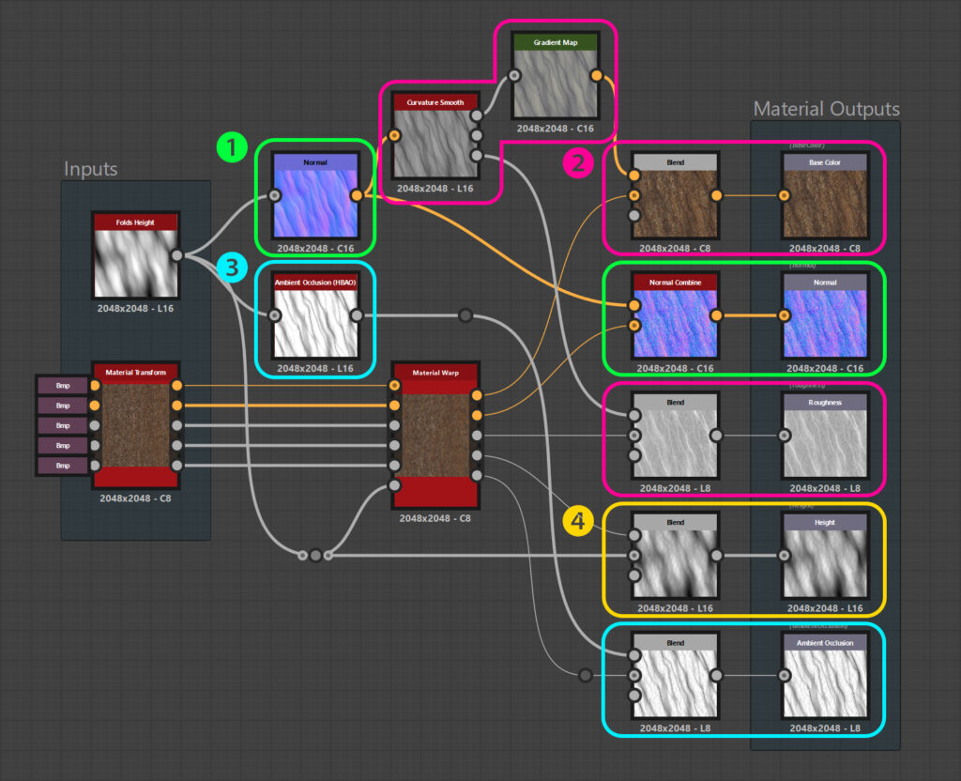961x781 pixels.
Task: Click the Material Outputs frame title
Action: coord(826,109)
